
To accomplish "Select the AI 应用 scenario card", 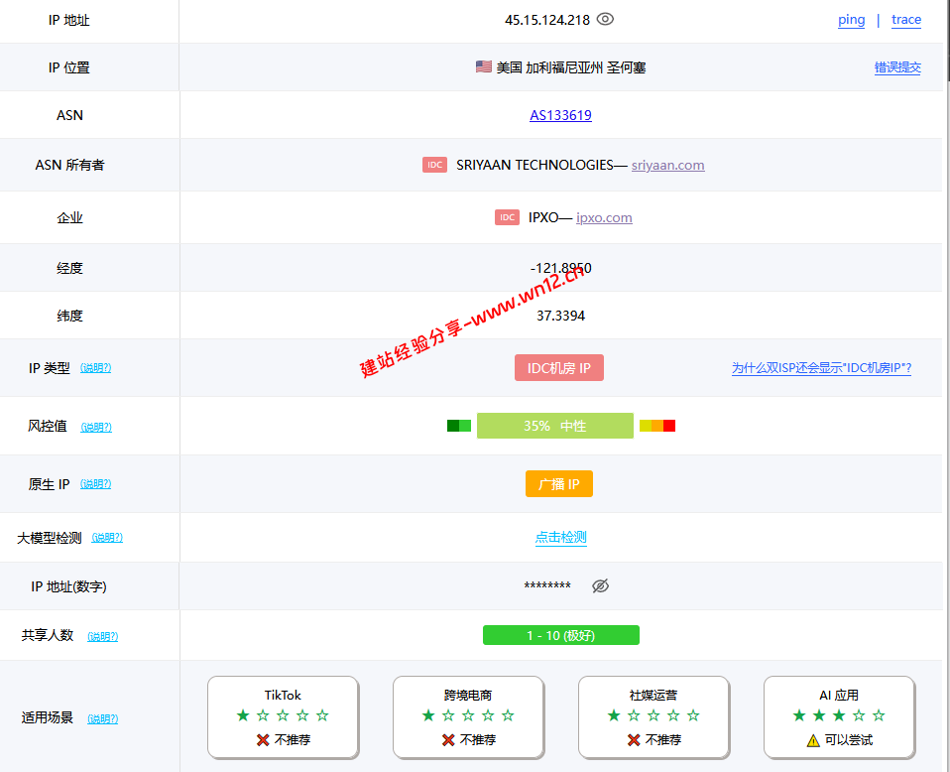I will tap(839, 717).
